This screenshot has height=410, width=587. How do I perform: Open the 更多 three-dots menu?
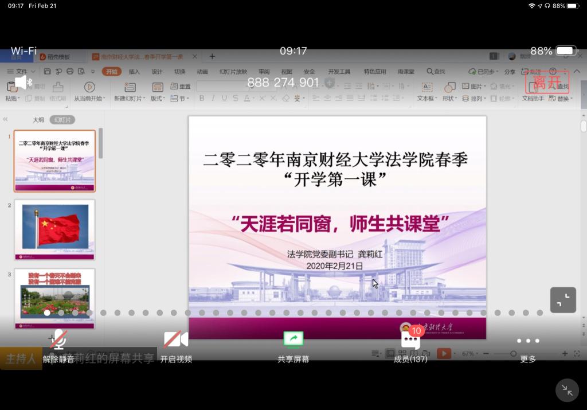pyautogui.click(x=528, y=341)
